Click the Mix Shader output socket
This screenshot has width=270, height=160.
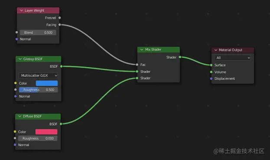pyautogui.click(x=180, y=57)
